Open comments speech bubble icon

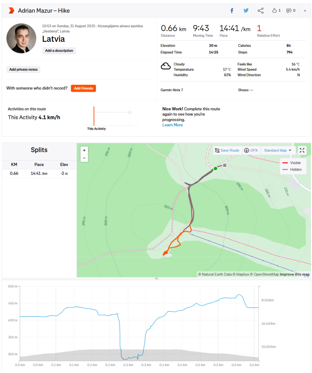(x=291, y=11)
